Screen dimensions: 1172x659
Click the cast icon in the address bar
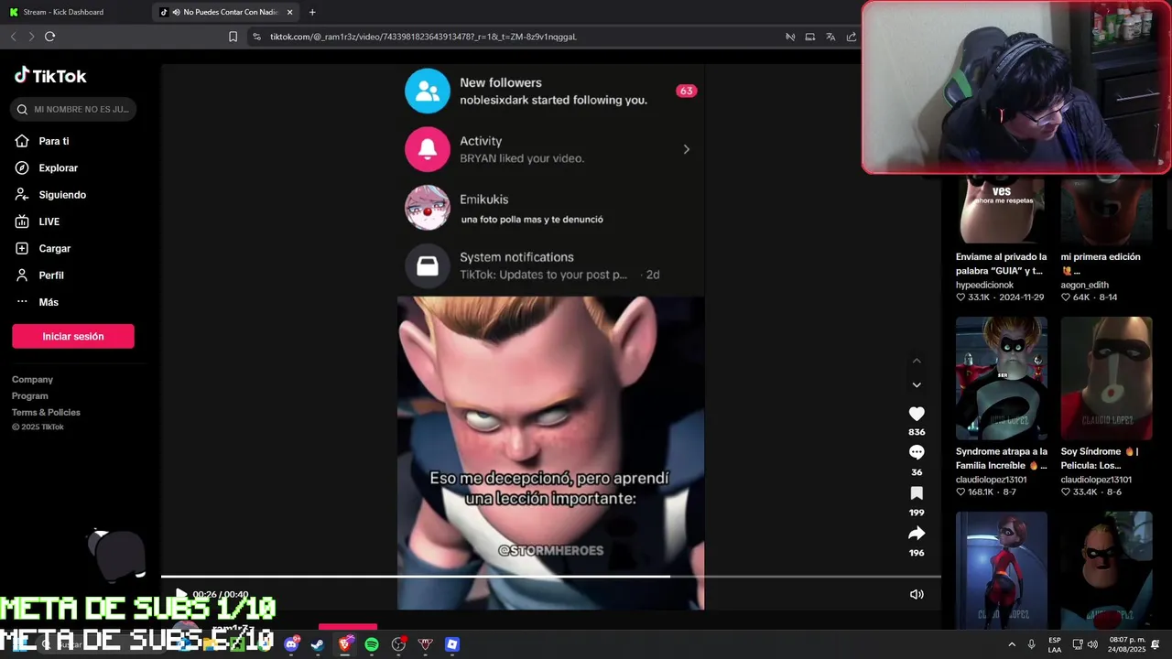pos(810,37)
